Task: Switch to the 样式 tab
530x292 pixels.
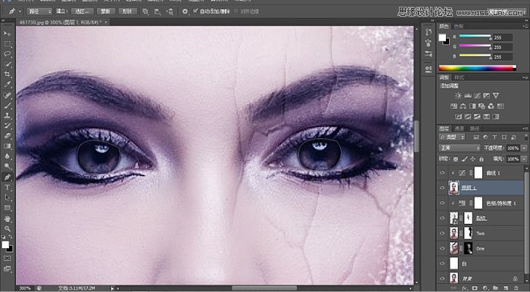Action: (459, 77)
